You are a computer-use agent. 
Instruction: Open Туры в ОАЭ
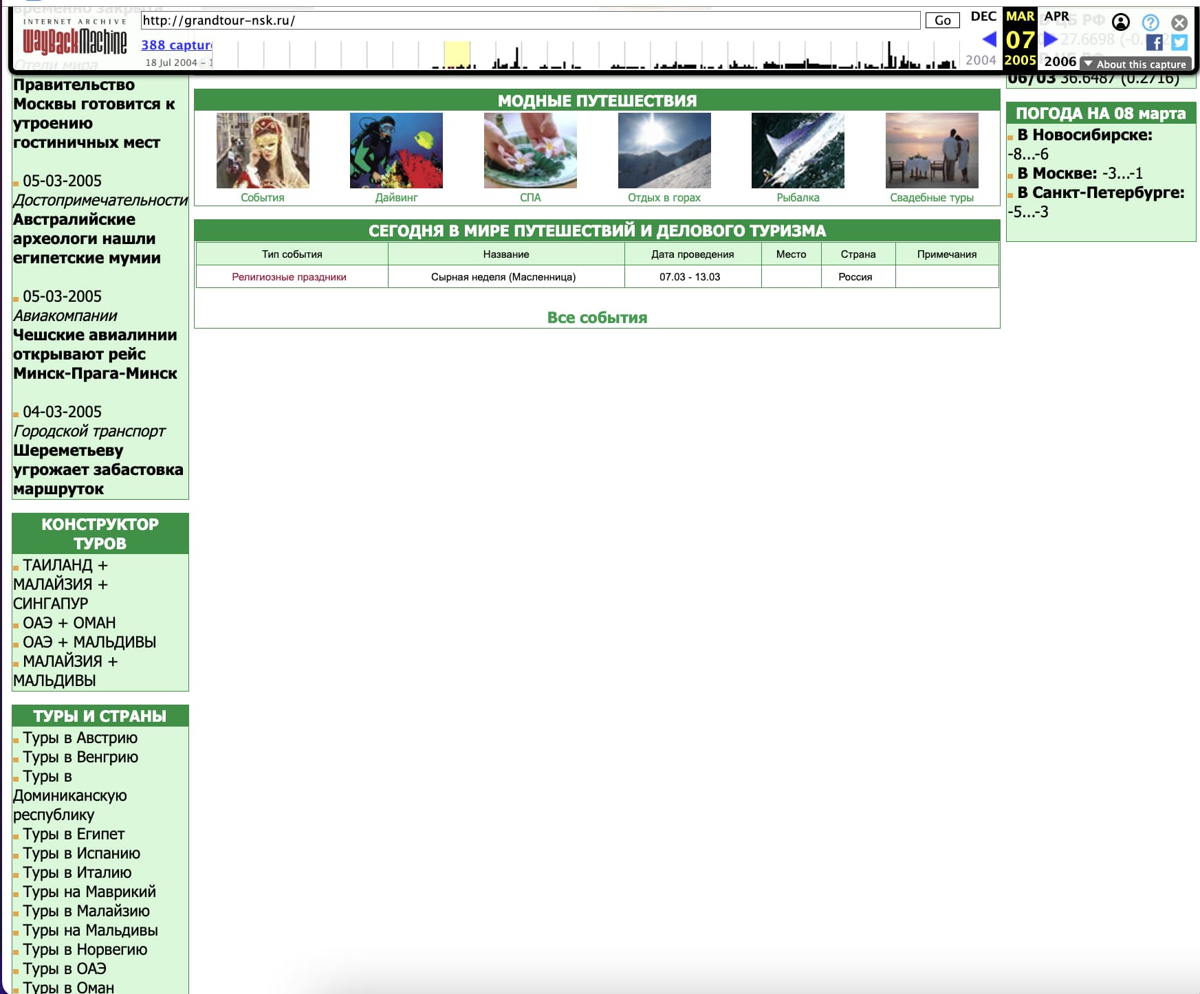[65, 969]
